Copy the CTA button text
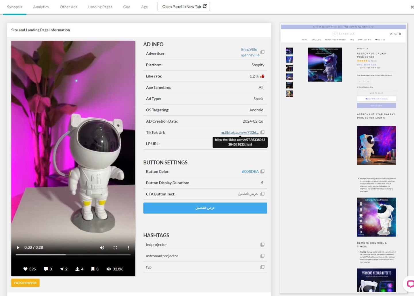The width and height of the screenshot is (414, 296). pyautogui.click(x=262, y=194)
